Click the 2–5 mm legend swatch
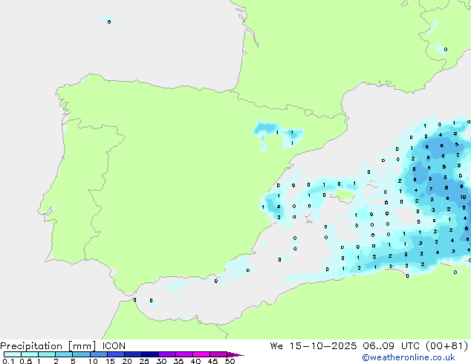 (64, 354)
